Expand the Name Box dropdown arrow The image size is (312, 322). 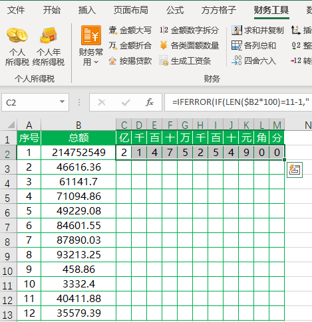pos(62,102)
